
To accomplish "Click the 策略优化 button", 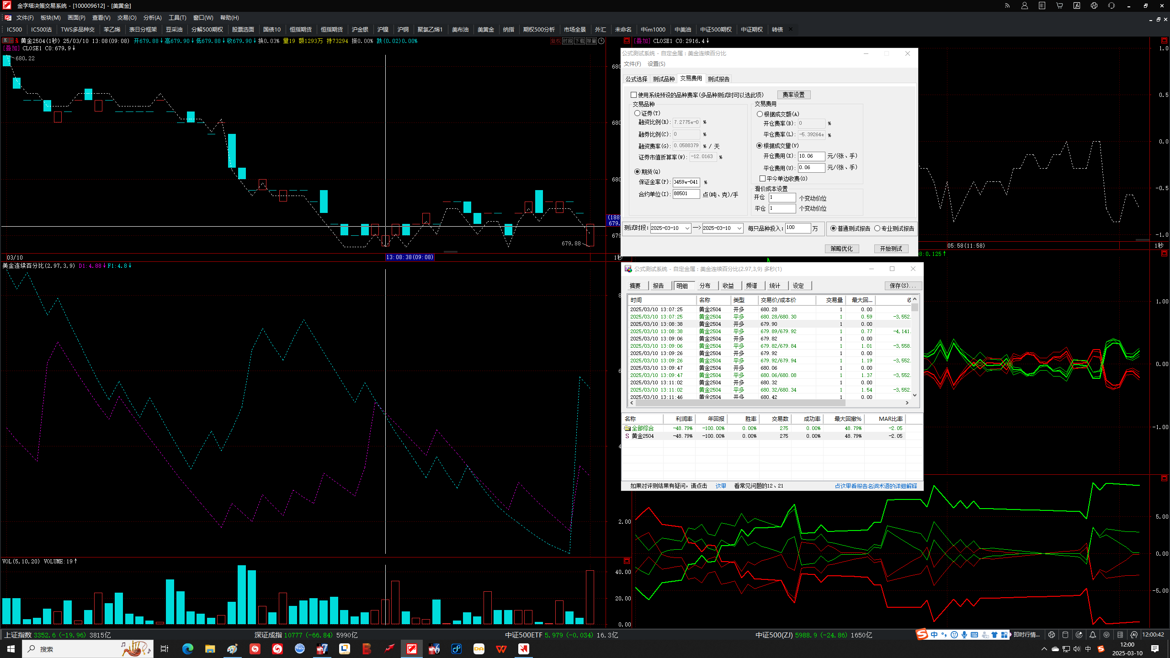I will [841, 249].
